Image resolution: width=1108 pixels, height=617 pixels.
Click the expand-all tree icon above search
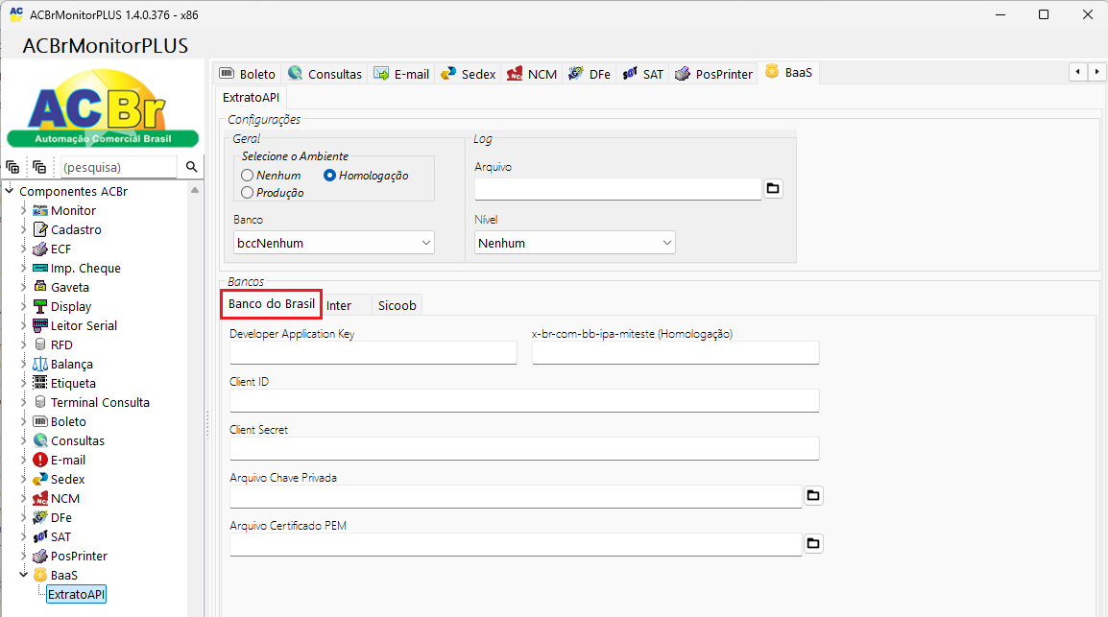12,167
